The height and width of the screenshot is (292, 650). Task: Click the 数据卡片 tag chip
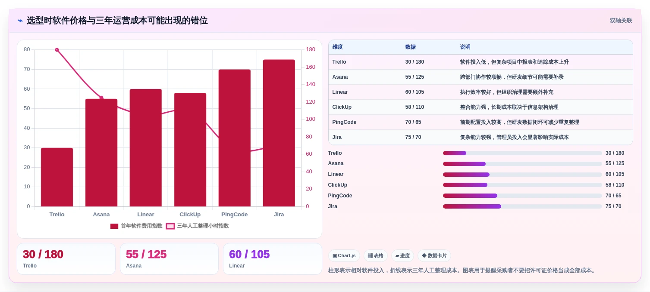pyautogui.click(x=434, y=255)
